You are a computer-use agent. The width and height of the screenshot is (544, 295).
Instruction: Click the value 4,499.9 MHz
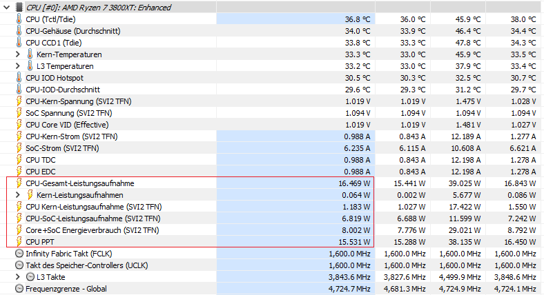460,277
